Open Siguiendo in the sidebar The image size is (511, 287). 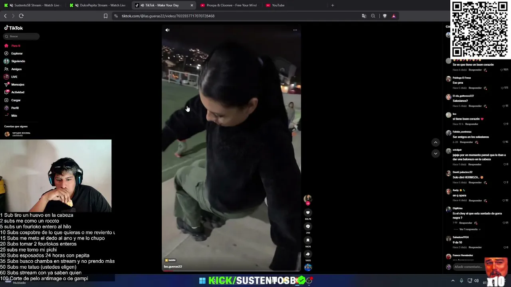click(14, 61)
